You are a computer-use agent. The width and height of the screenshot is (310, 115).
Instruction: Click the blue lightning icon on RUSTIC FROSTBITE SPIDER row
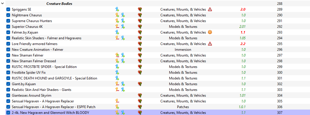pyautogui.click(x=117, y=67)
